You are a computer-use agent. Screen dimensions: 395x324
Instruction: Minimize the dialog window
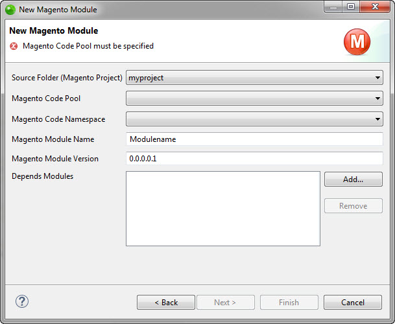[x=333, y=6]
